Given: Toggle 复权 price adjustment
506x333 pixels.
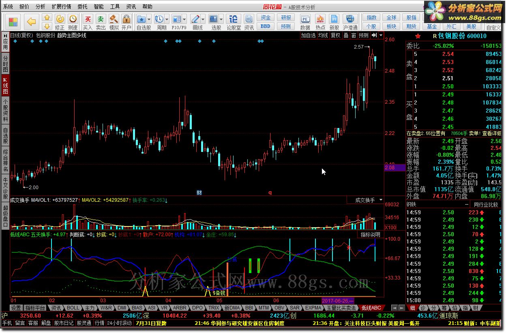Looking at the screenshot, I should pyautogui.click(x=335, y=35).
